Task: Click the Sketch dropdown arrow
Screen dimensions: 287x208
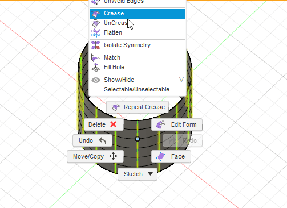Action: (150, 174)
